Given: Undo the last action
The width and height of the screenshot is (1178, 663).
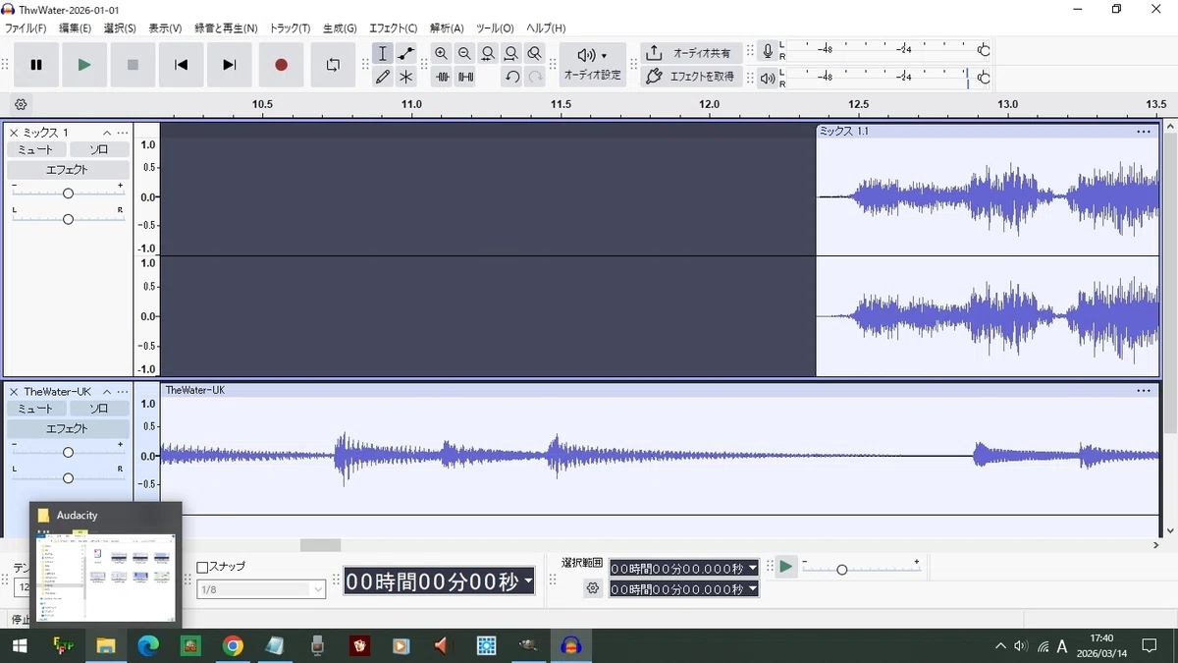Looking at the screenshot, I should 511,77.
